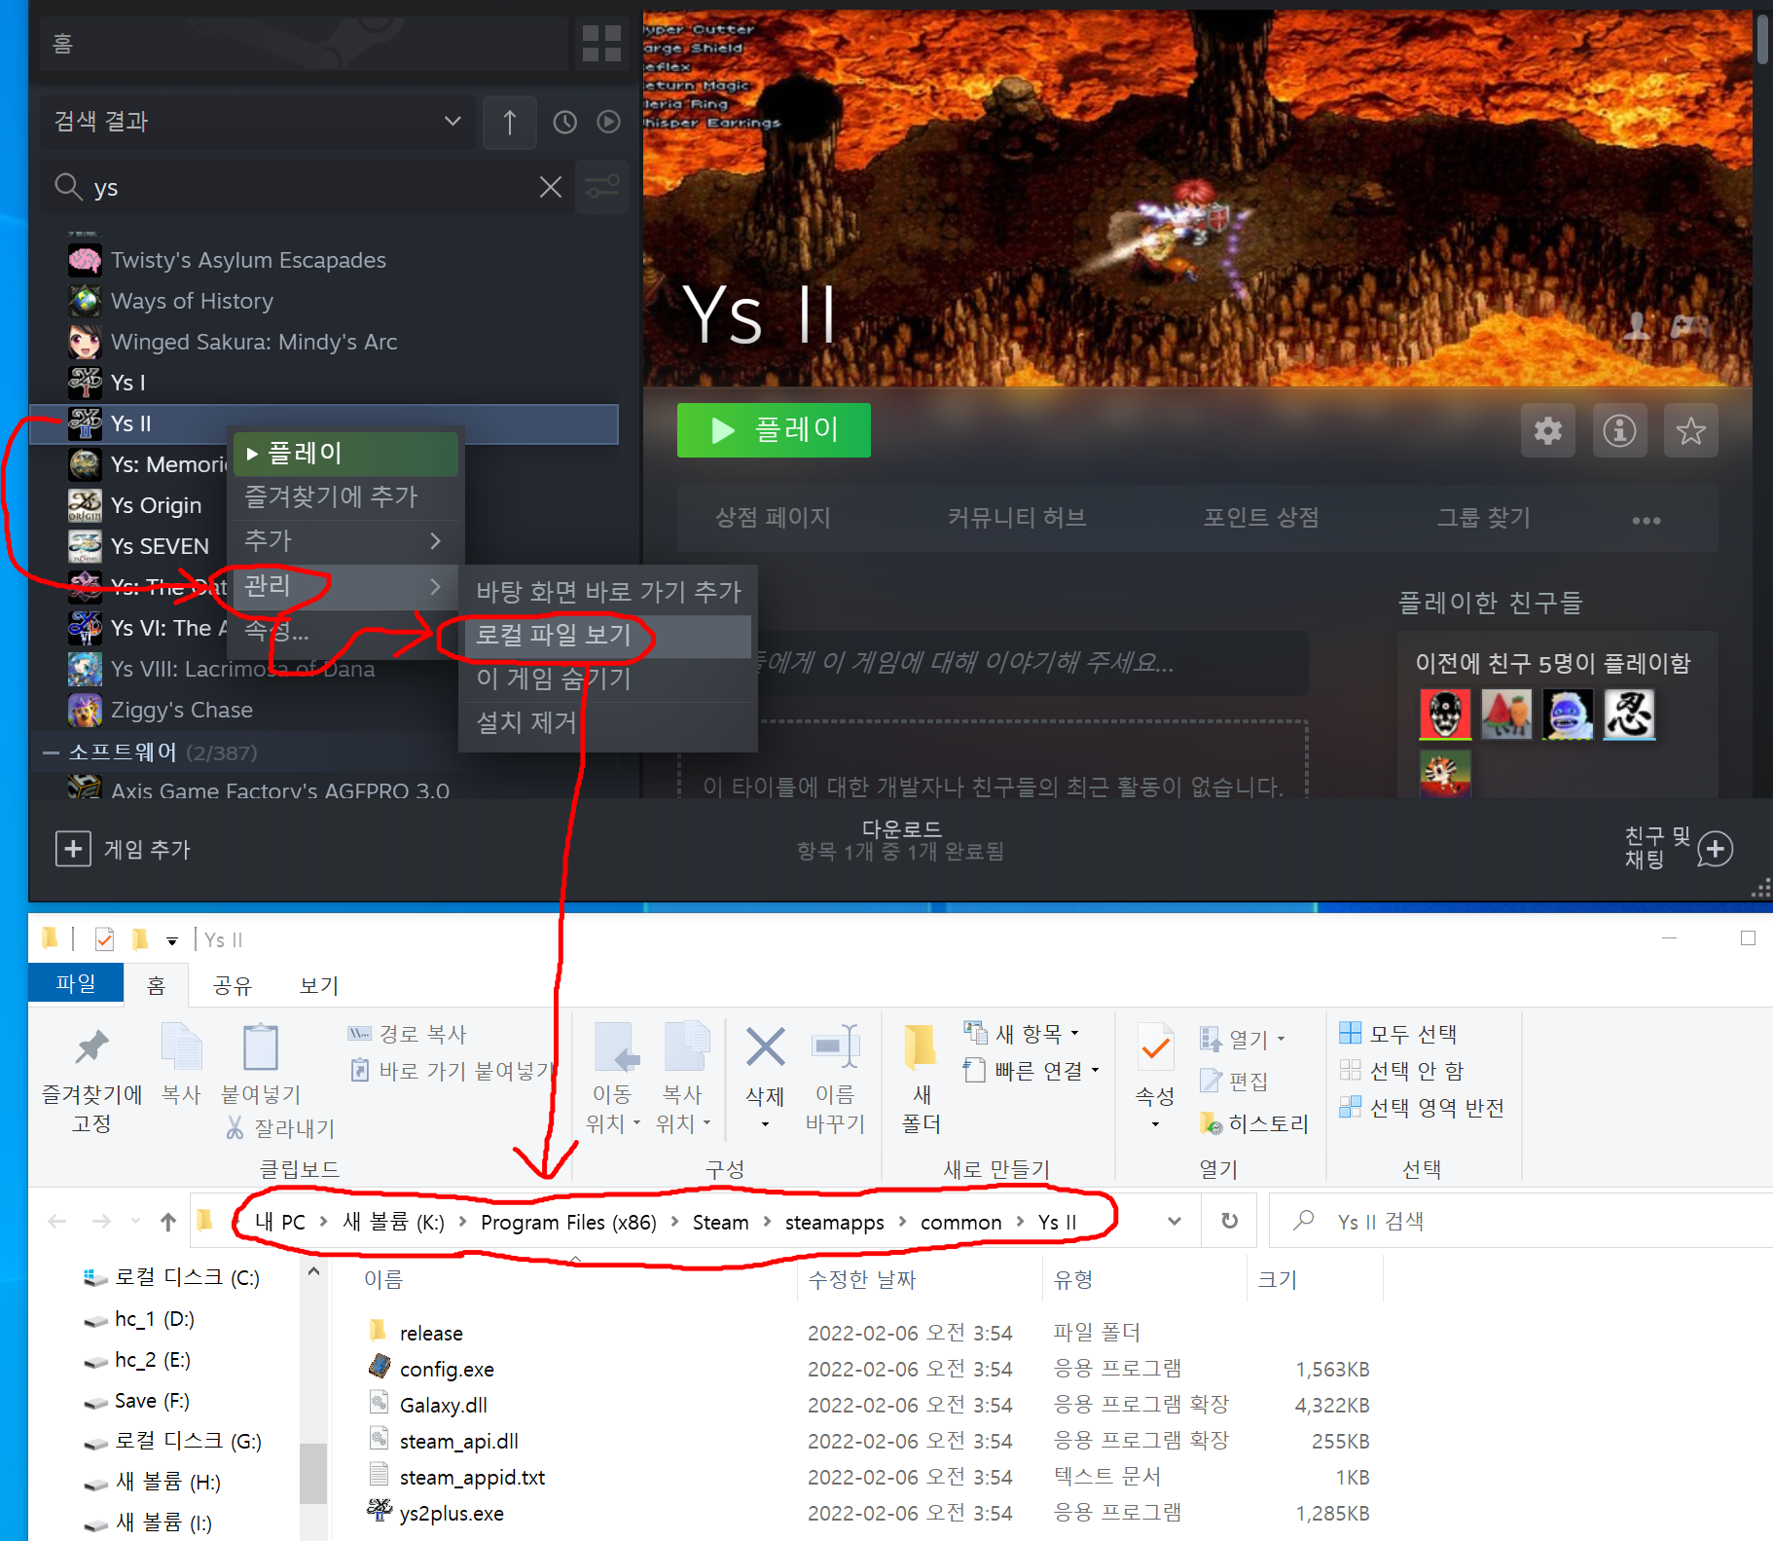Click 경로 복사 in ribbon
1773x1541 pixels.
click(409, 1034)
